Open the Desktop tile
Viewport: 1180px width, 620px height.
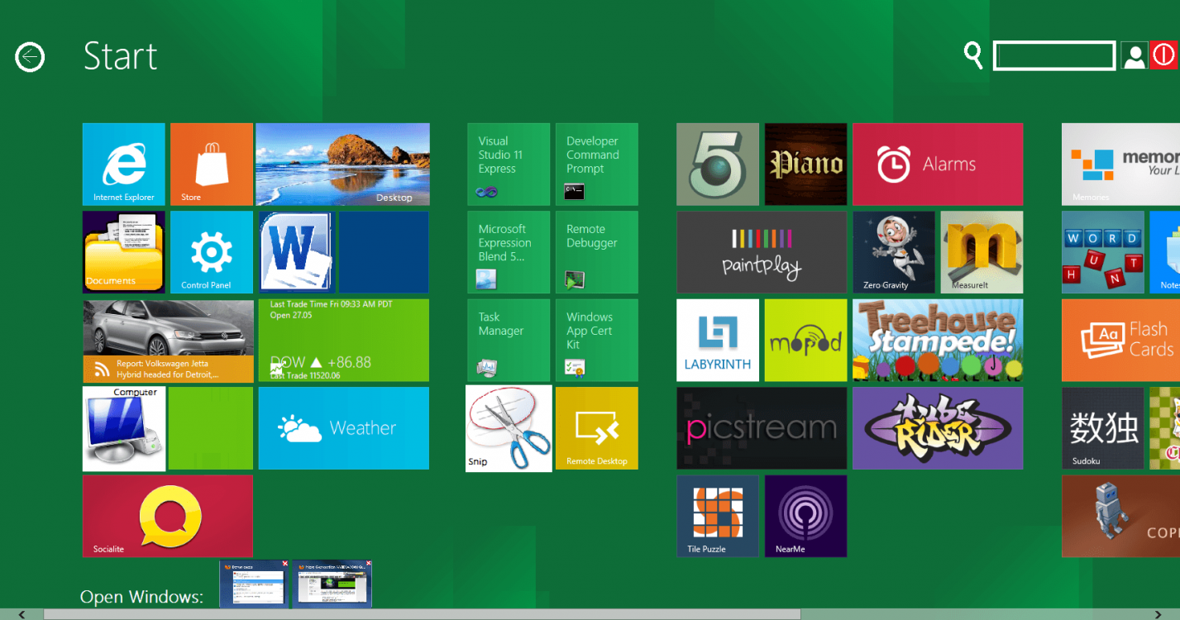tap(342, 165)
